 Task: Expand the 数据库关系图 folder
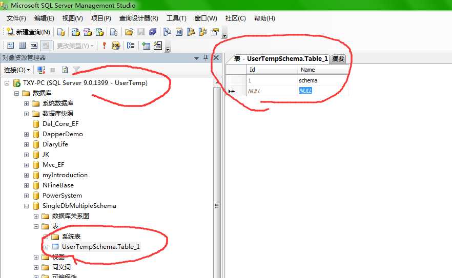click(36, 217)
